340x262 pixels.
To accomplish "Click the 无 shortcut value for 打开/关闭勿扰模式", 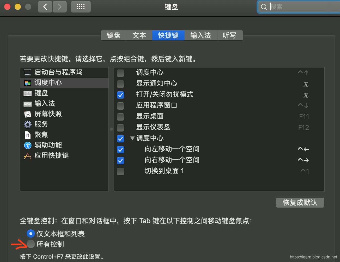I will click(306, 95).
